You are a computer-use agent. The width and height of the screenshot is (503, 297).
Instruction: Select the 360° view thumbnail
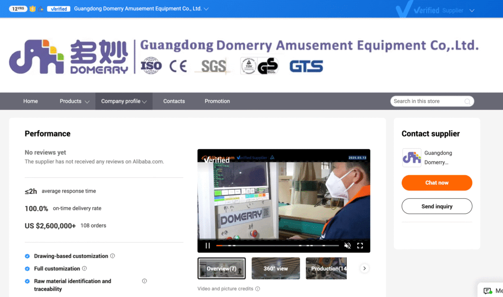(276, 268)
